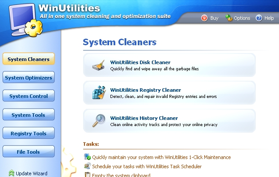Screen dimensions: 279x177
Task: Click the Task Scheduler task icon
Action: coord(88,166)
